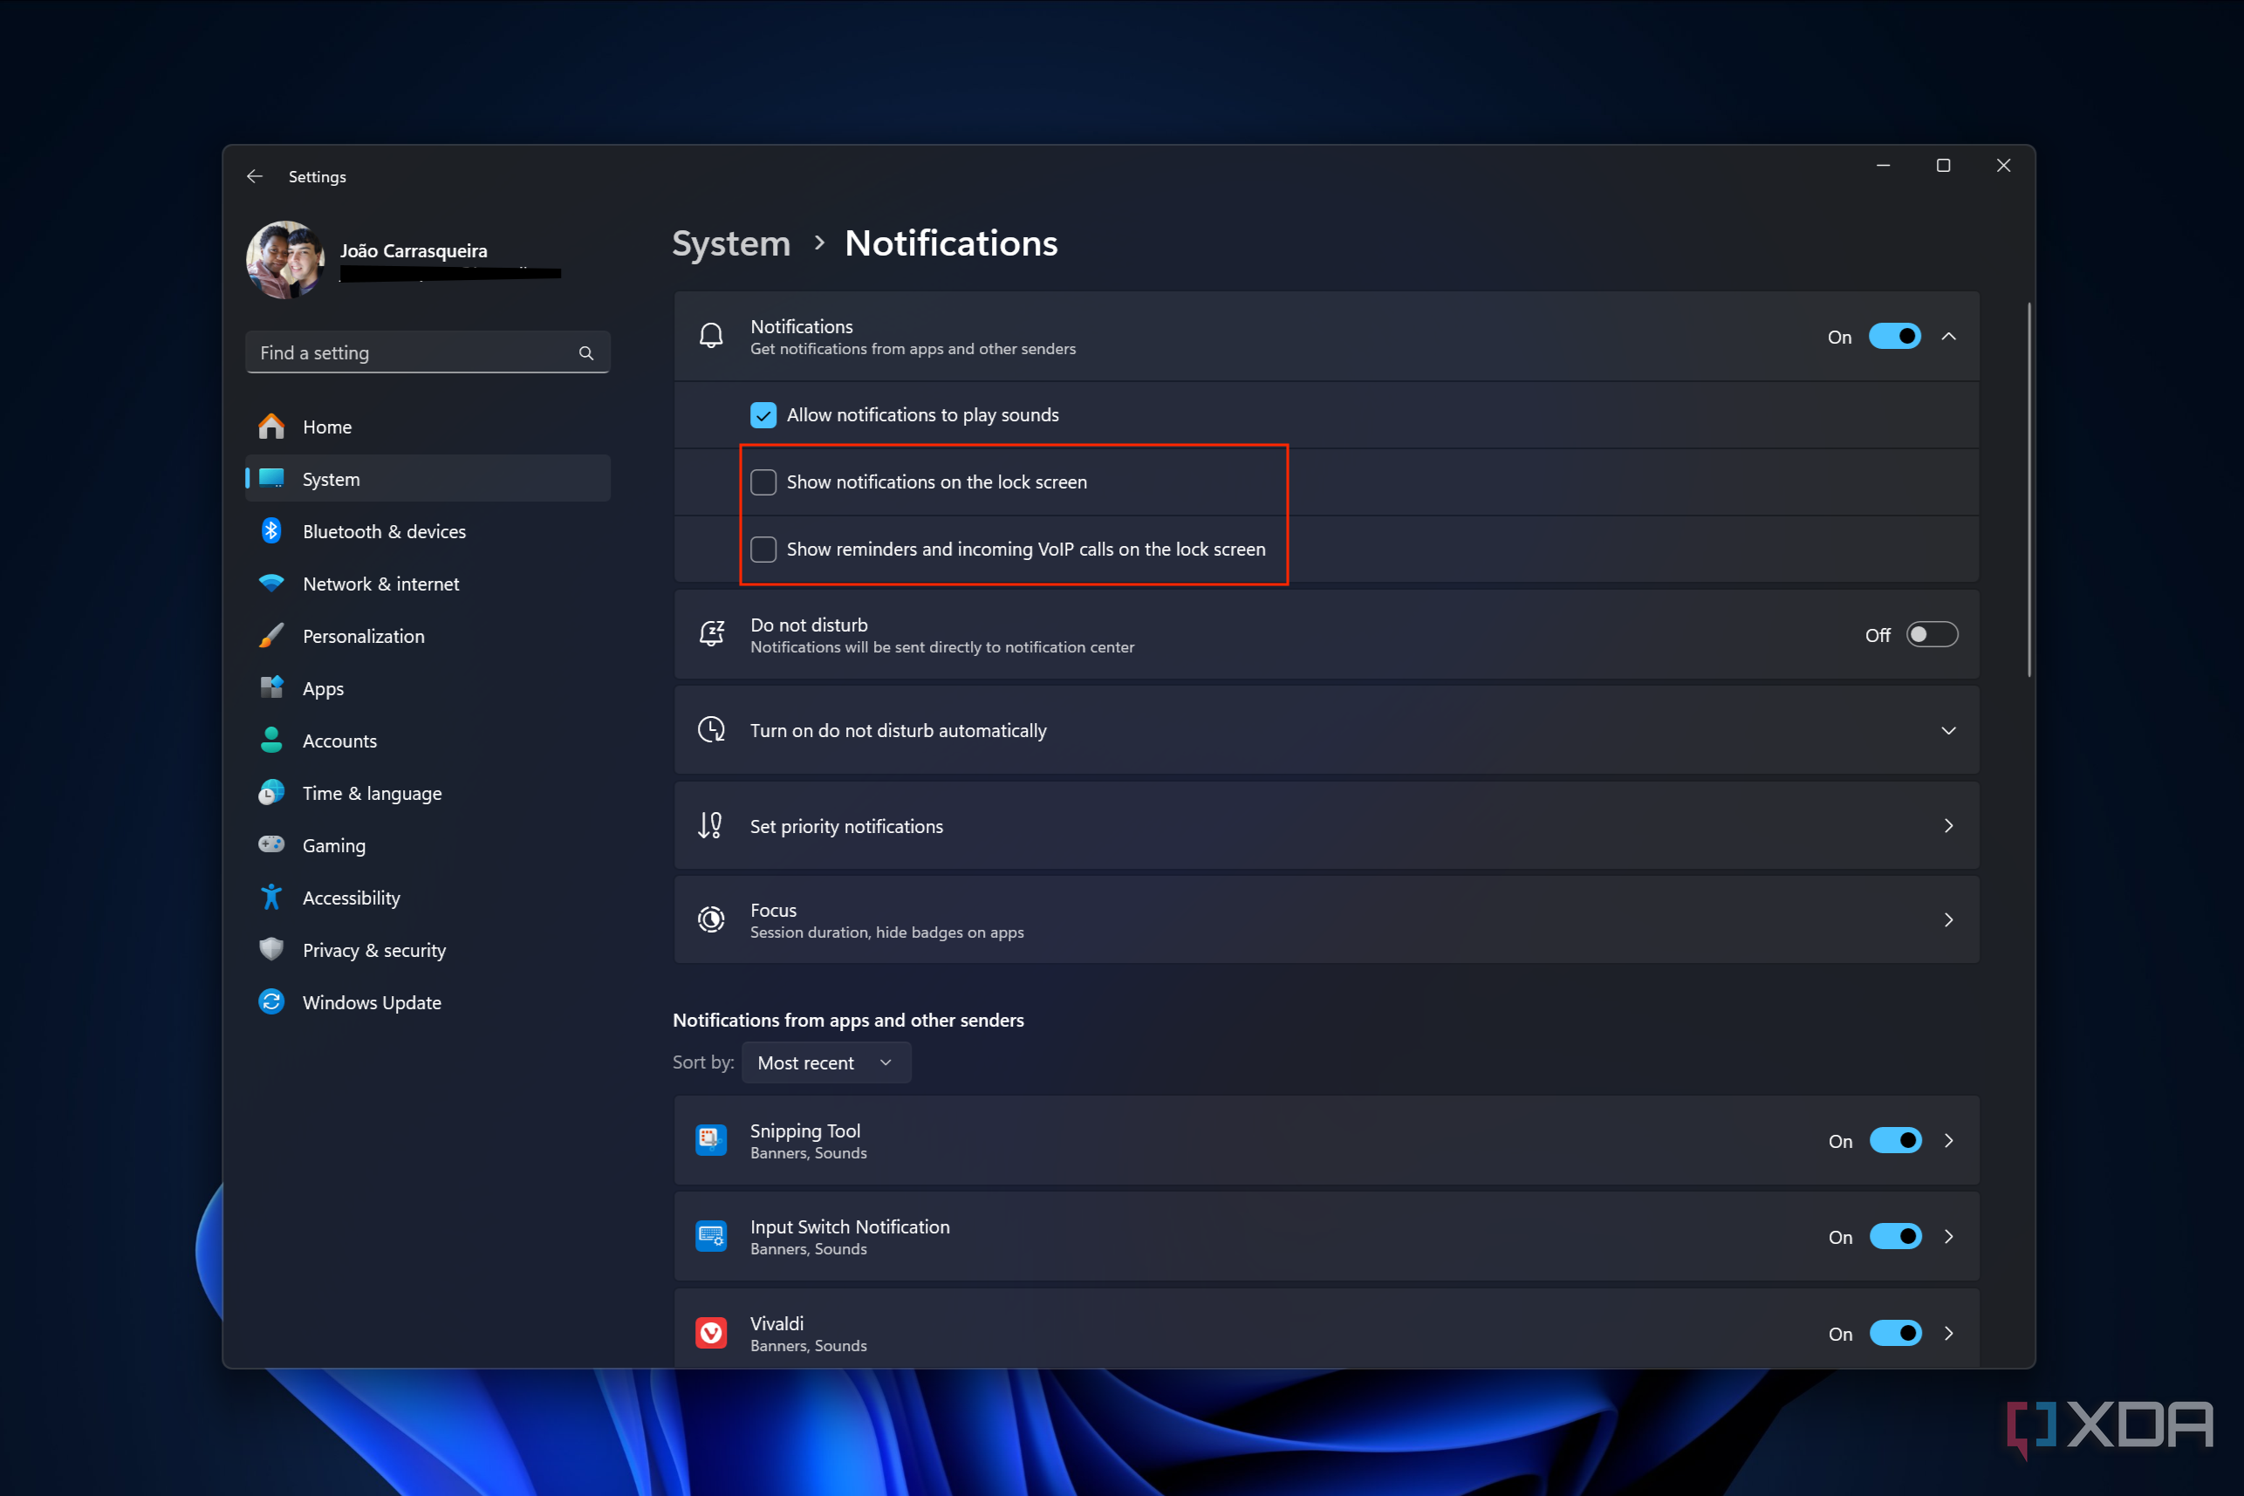This screenshot has width=2244, height=1496.
Task: Open the Snipping Tool app icon
Action: 711,1140
